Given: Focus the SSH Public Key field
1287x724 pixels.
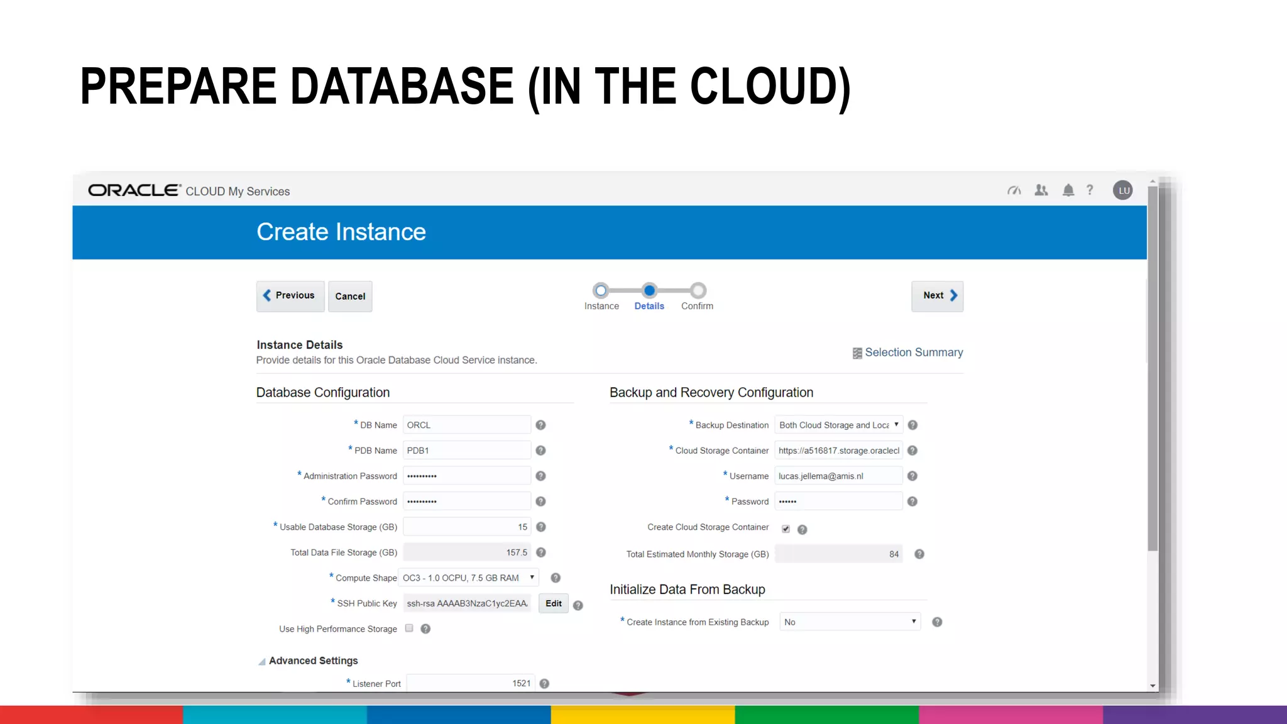Looking at the screenshot, I should tap(467, 603).
